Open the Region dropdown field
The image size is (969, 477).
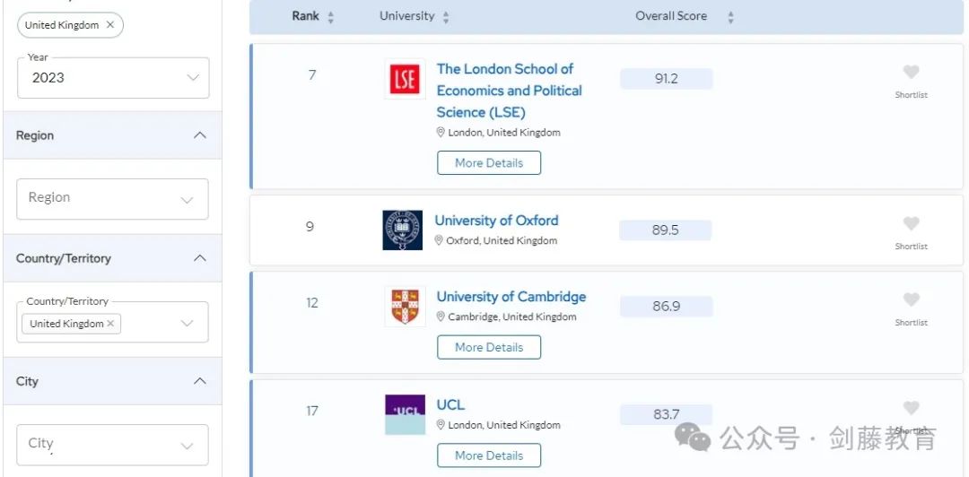tap(112, 198)
